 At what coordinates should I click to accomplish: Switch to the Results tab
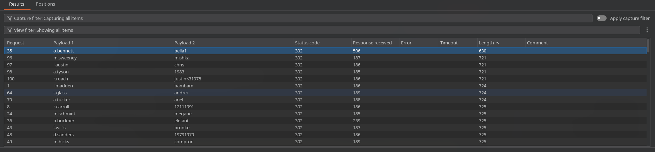pos(16,4)
